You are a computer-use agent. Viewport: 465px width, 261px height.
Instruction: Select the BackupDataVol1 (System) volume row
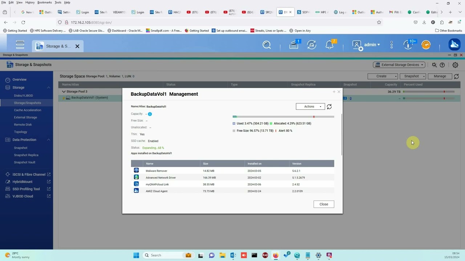[259, 98]
